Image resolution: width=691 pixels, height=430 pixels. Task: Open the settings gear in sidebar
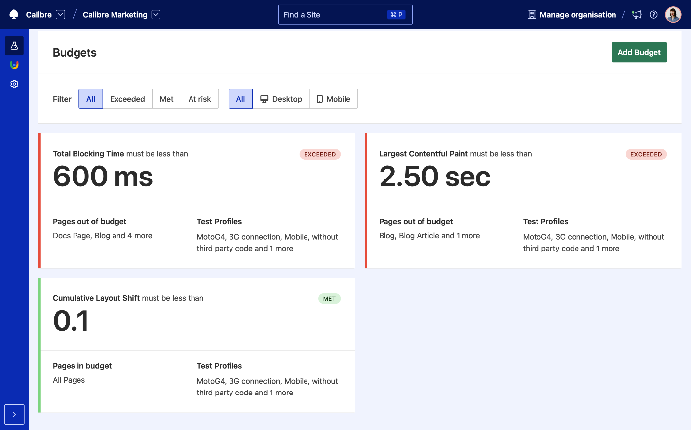click(14, 84)
